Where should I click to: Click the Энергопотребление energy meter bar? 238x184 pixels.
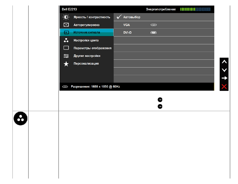tap(195, 9)
